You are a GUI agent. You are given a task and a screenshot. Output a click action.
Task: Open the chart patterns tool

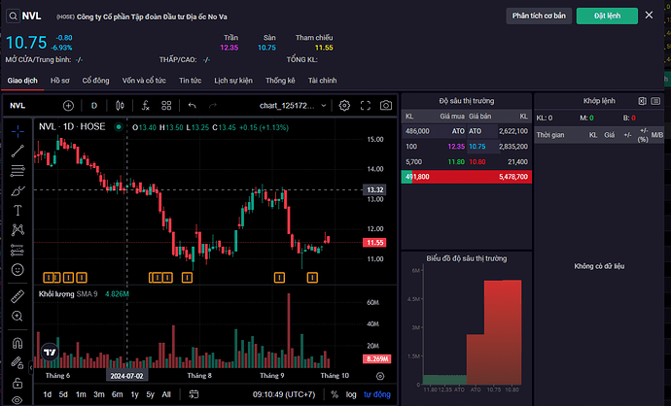tap(18, 230)
